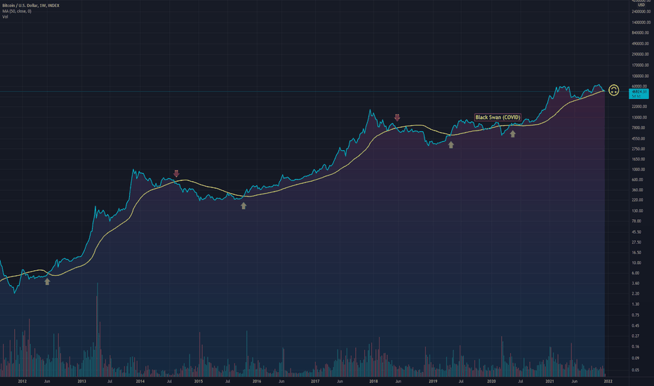Click the 10.00 price axis label

tap(636, 263)
